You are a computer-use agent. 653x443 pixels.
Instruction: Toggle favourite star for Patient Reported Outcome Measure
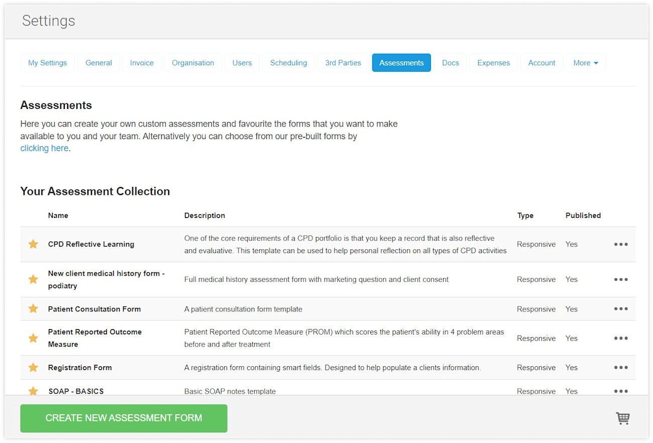coord(33,338)
